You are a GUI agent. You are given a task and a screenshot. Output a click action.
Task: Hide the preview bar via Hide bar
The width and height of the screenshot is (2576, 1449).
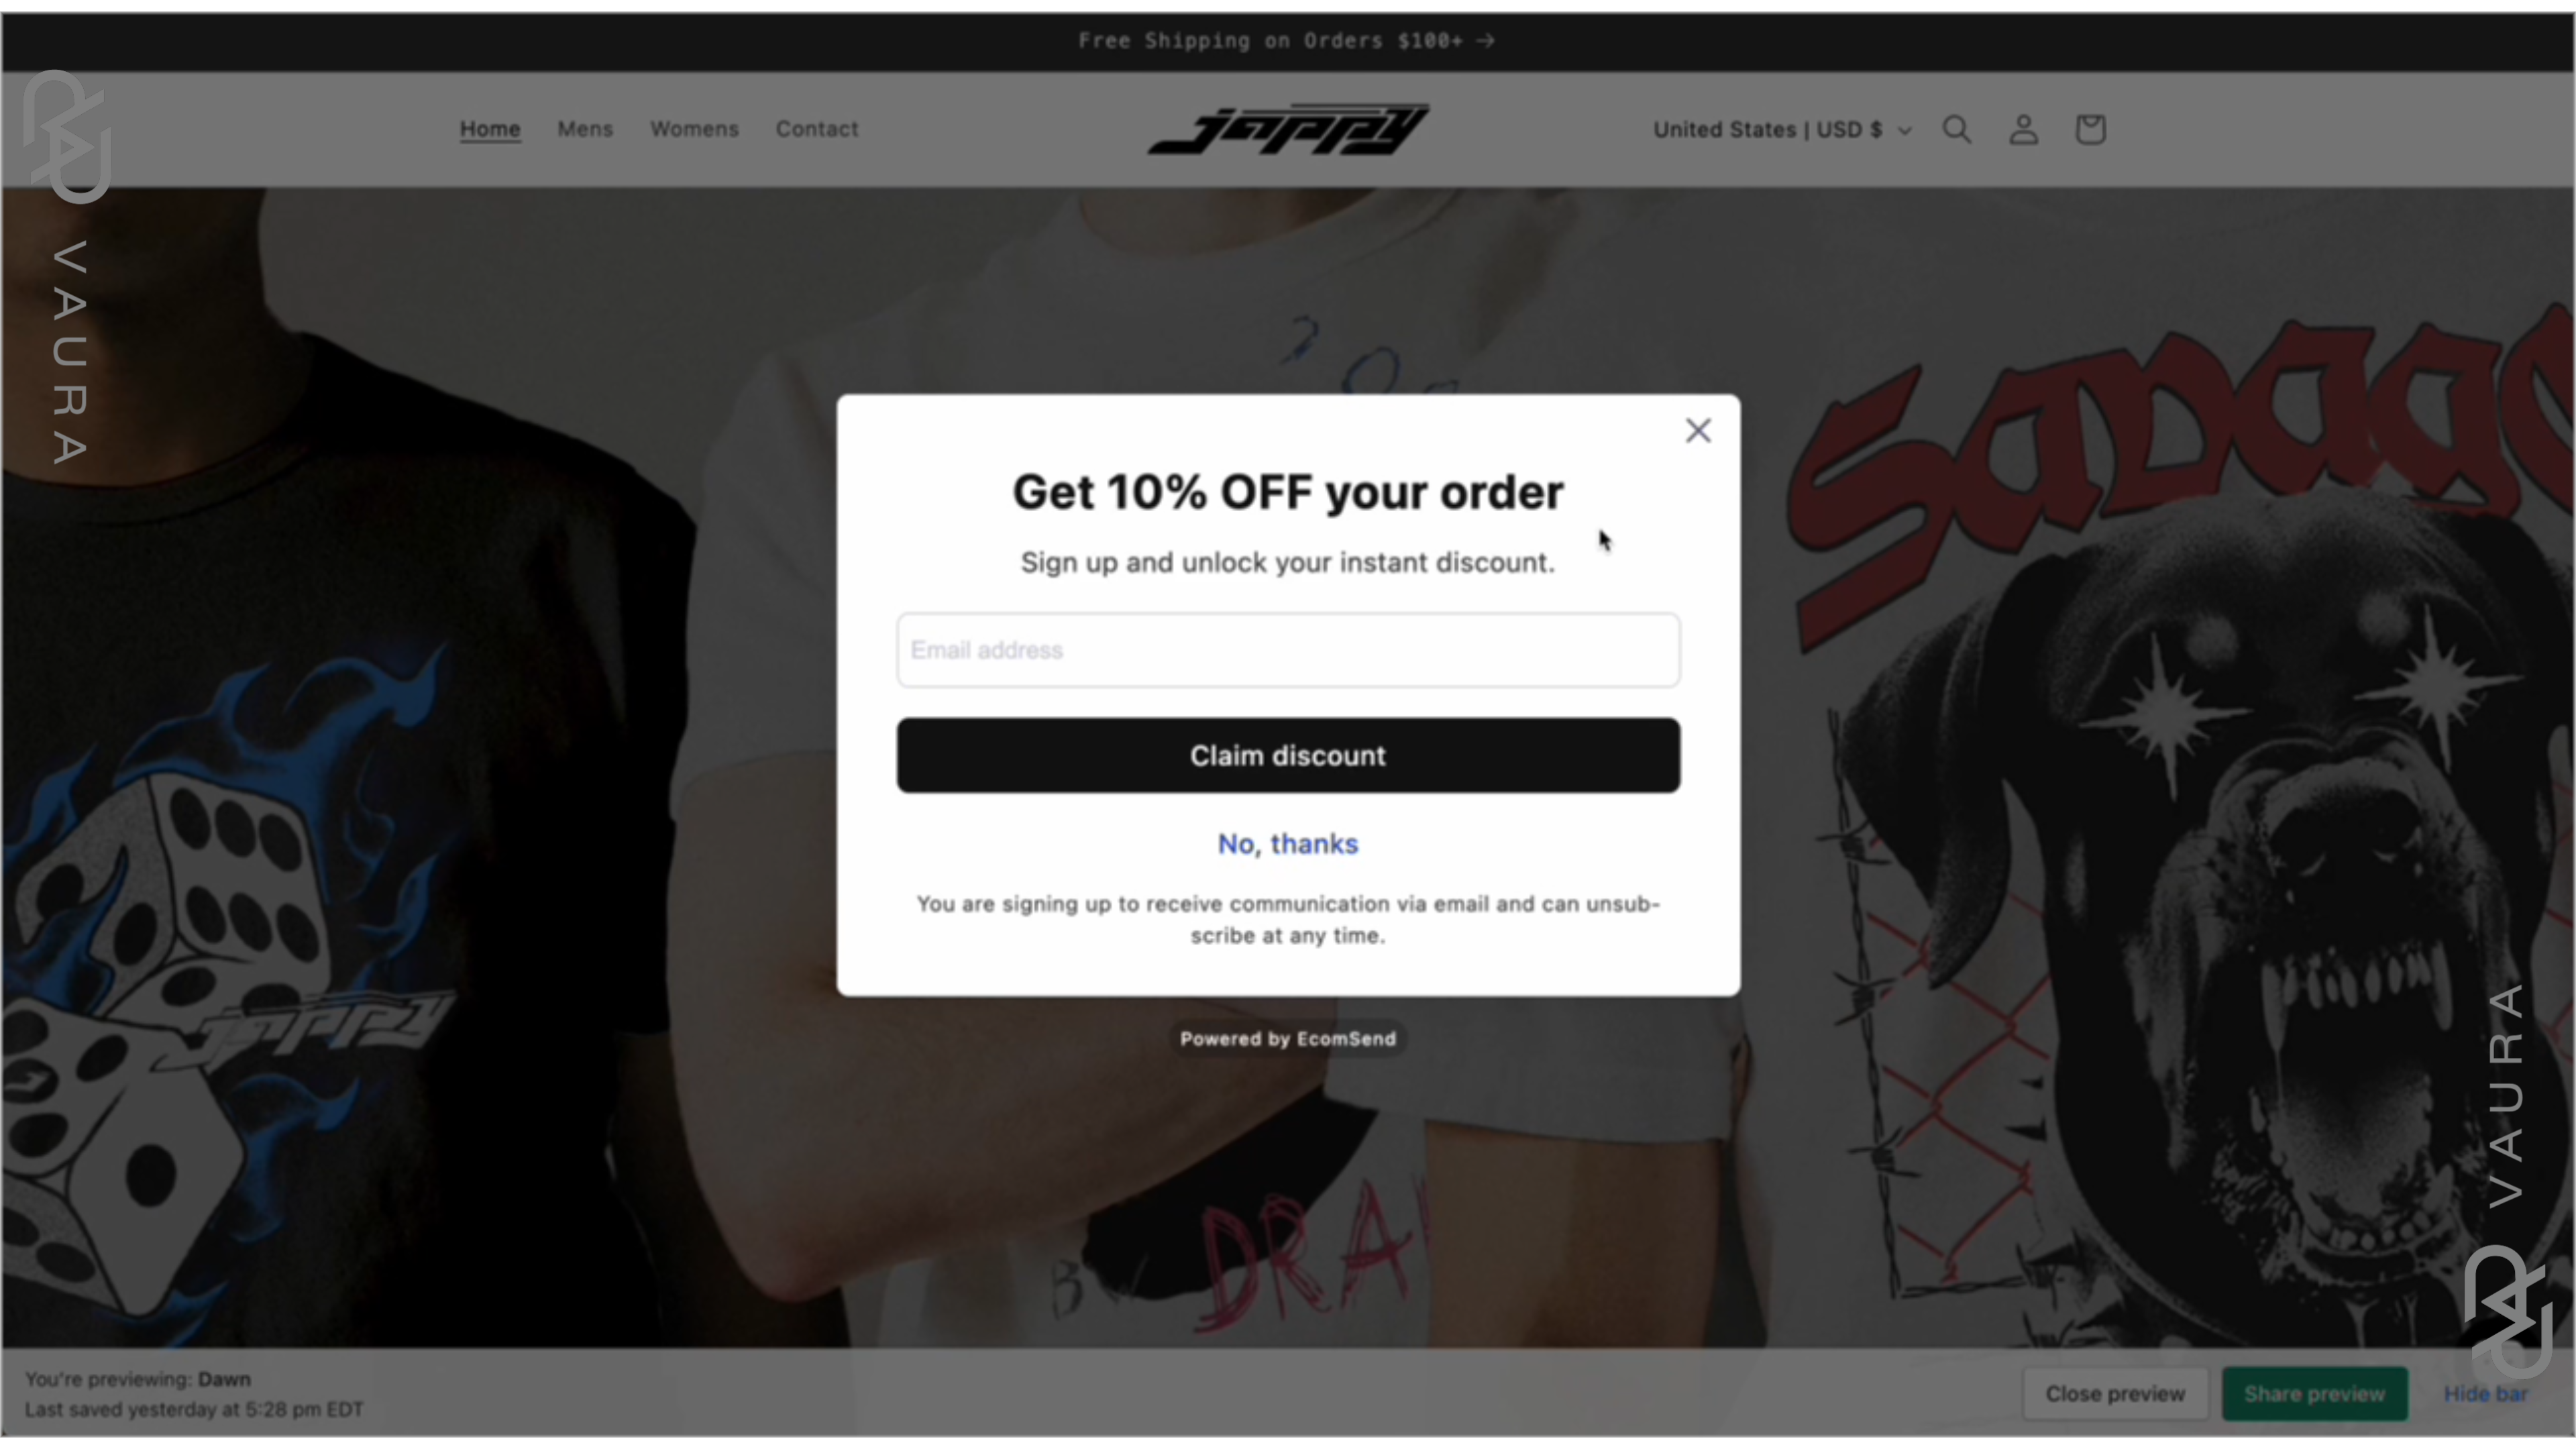(x=2485, y=1393)
